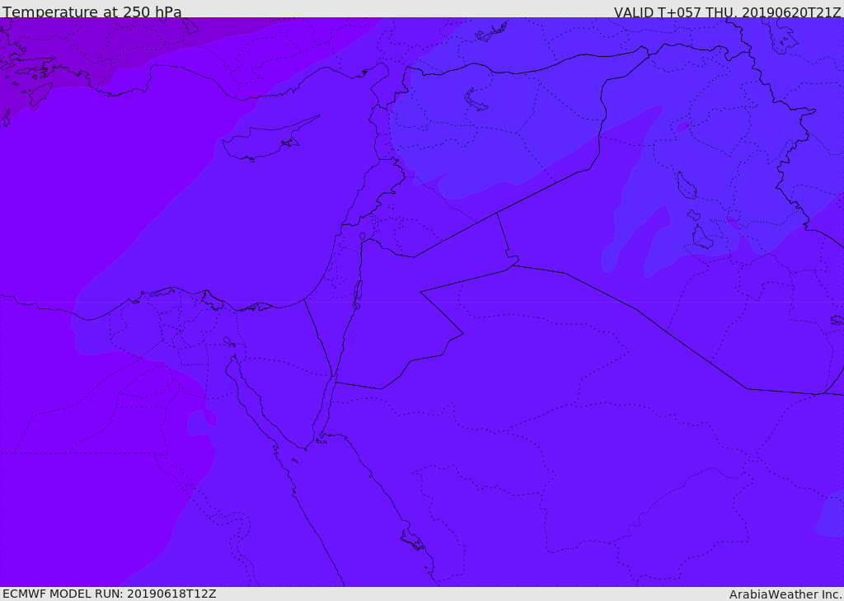
Task: Click the 'VALID T+057 THU. 20190620T21Z' label
Action: point(727,12)
